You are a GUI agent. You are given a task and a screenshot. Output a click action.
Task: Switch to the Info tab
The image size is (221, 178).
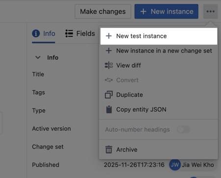[44, 34]
